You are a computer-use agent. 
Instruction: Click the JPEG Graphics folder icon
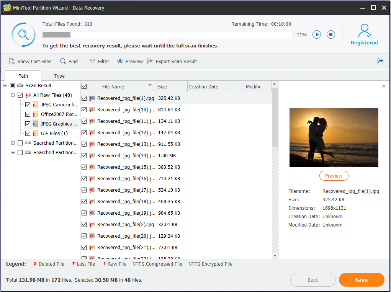35,124
